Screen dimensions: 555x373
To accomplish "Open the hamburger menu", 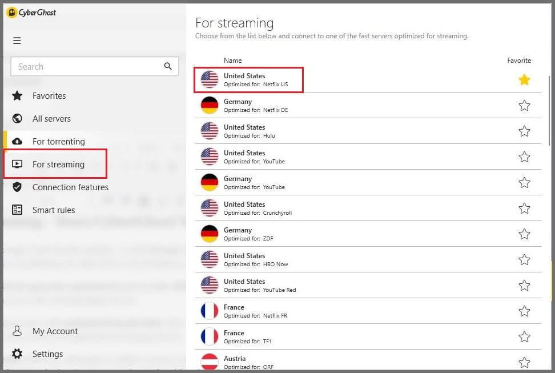I will (x=17, y=41).
